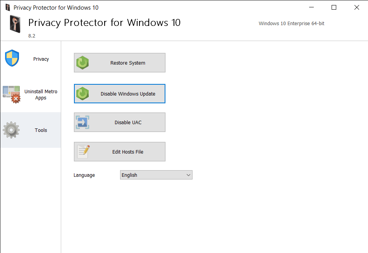Select the Tools tab label
Viewport: 368px width, 253px height.
pyautogui.click(x=41, y=130)
